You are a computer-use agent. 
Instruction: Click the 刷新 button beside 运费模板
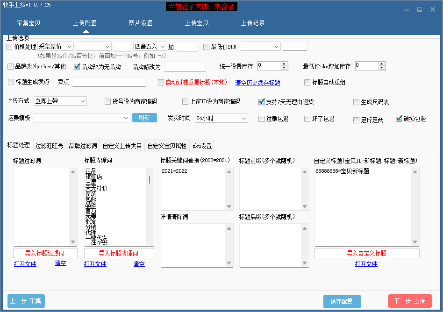pyautogui.click(x=144, y=118)
